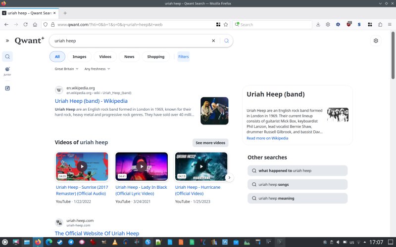Screen dimensions: 396x247
Task: Open the Firefox downloads panel
Action: click(318, 24)
